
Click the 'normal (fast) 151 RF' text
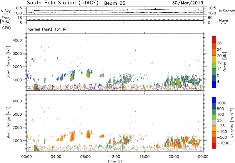48,29
